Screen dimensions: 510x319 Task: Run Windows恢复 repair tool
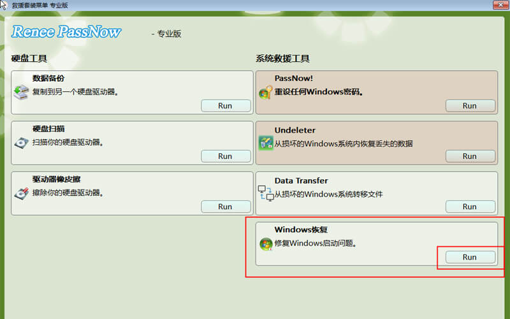470,257
